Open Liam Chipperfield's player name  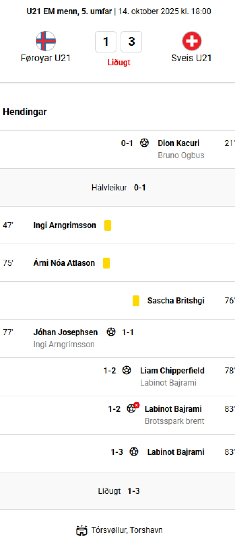[172, 370]
